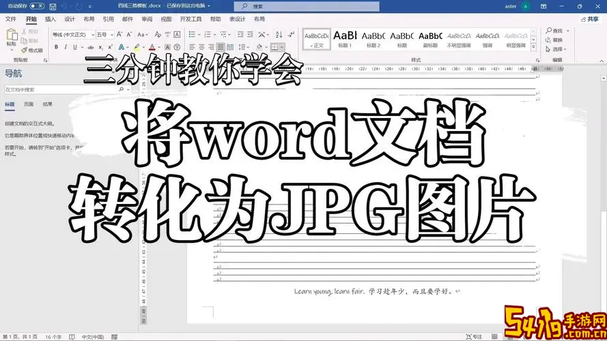
Task: Sort paragraphs with the A-Z sort icon
Action: point(279,34)
